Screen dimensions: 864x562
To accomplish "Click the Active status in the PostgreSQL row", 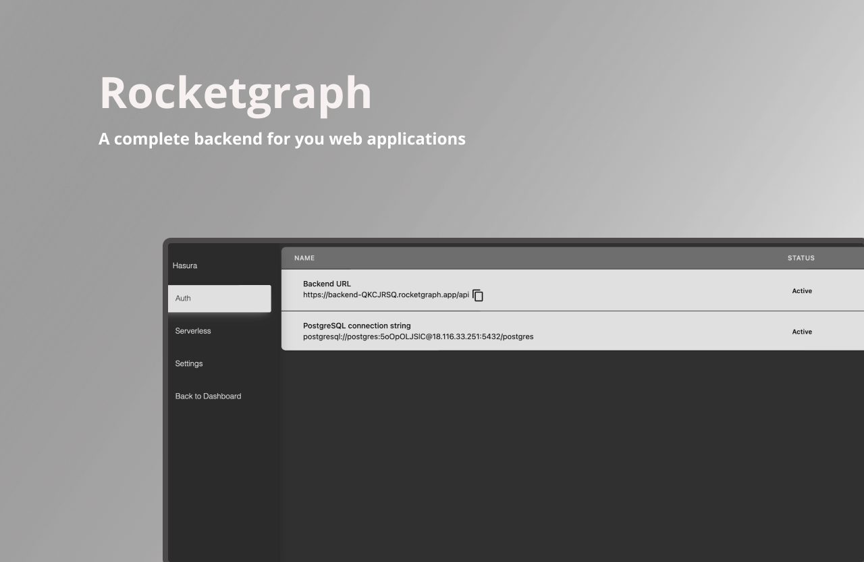I will (802, 332).
